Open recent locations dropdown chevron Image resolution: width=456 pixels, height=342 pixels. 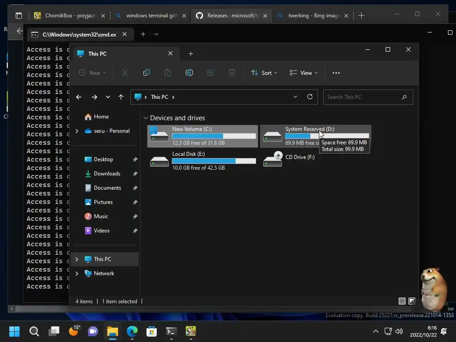coord(108,97)
